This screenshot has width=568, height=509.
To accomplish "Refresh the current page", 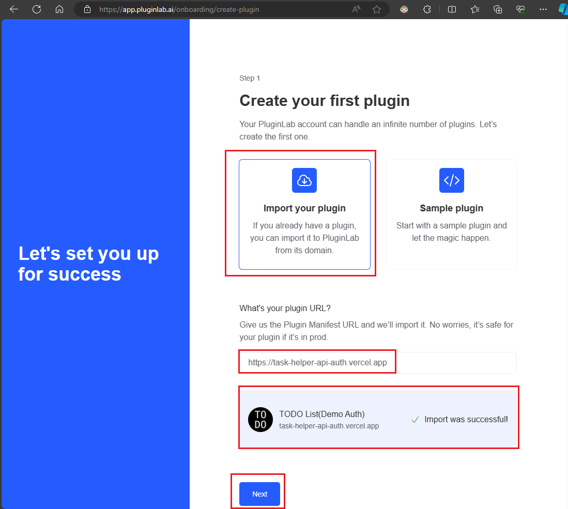I will 36,9.
